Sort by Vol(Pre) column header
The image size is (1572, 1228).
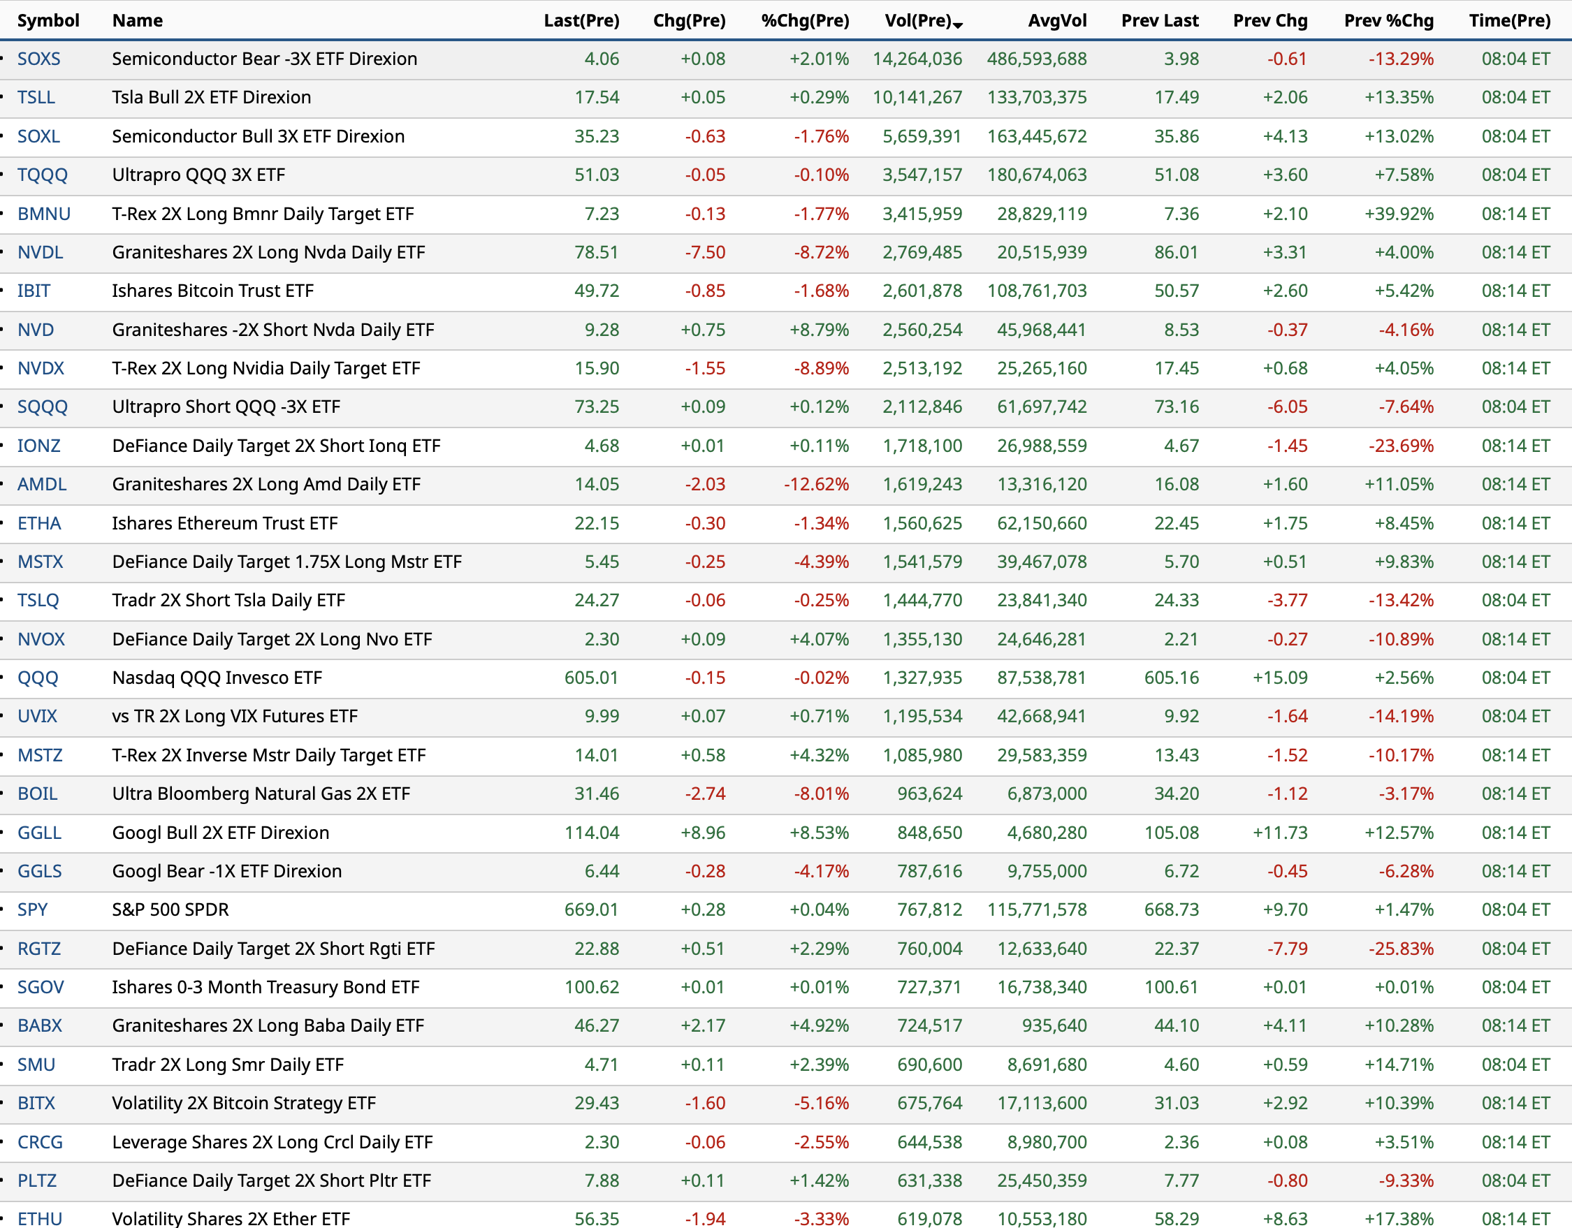918,21
